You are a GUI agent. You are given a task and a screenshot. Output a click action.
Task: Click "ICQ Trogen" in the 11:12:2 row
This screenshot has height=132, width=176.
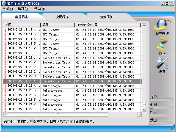(51, 49)
